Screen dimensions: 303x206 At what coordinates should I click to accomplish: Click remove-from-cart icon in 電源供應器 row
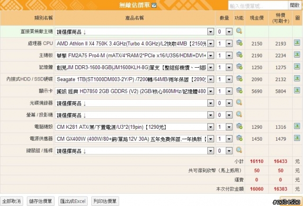tap(239, 138)
